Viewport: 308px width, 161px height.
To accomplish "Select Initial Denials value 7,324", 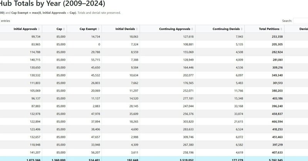I will [x=134, y=44].
